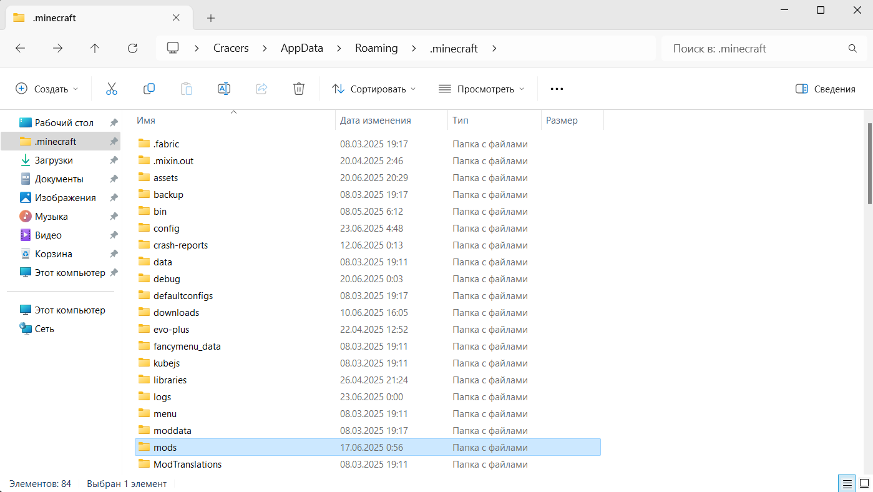Open the Сортировать dropdown
Viewport: 873px width, 492px height.
[374, 89]
